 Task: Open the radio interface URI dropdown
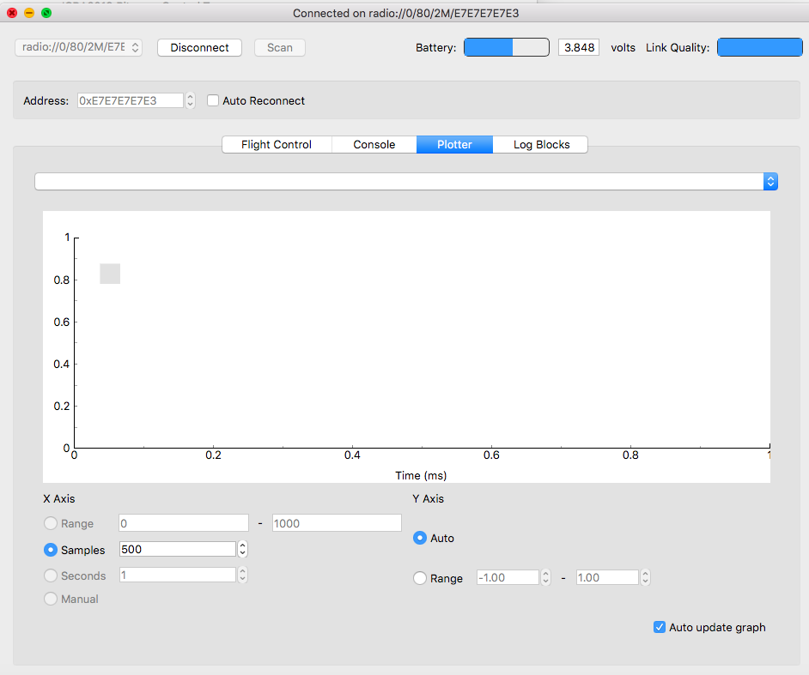[78, 48]
